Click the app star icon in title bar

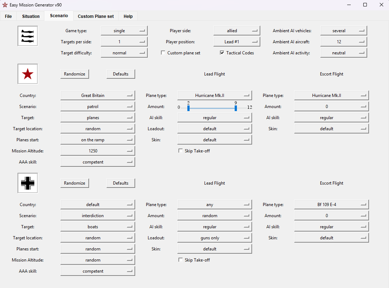click(5, 5)
